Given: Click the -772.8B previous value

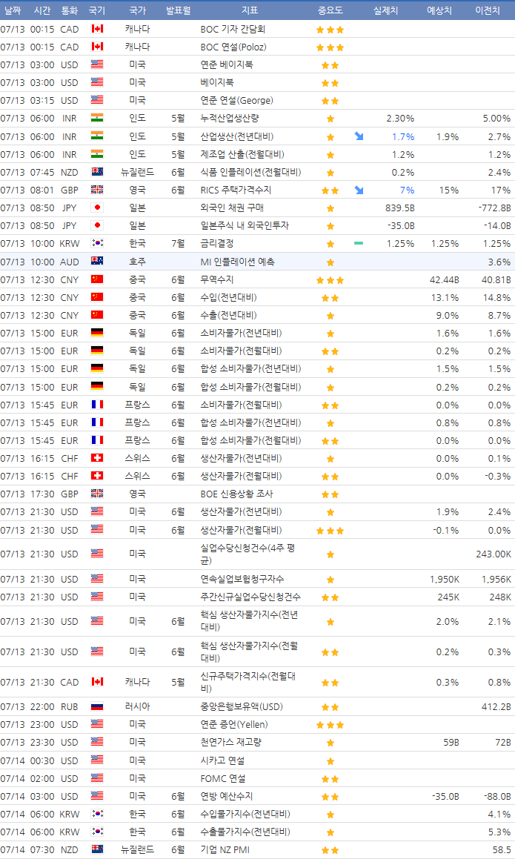Looking at the screenshot, I should tap(495, 208).
